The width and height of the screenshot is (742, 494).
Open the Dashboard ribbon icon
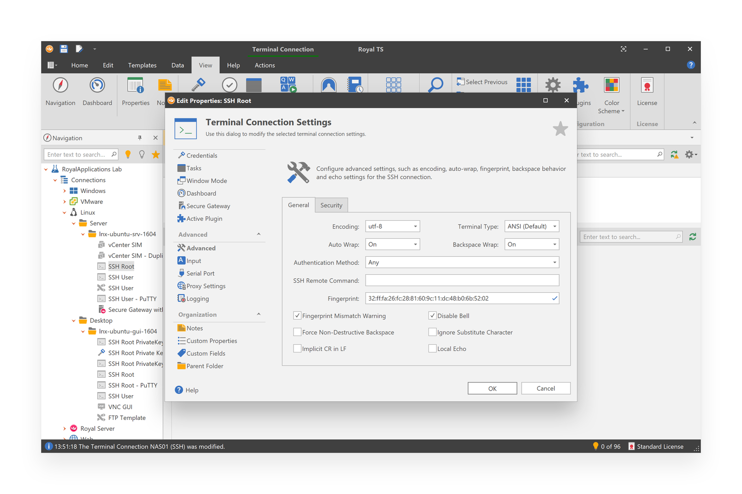pos(97,85)
